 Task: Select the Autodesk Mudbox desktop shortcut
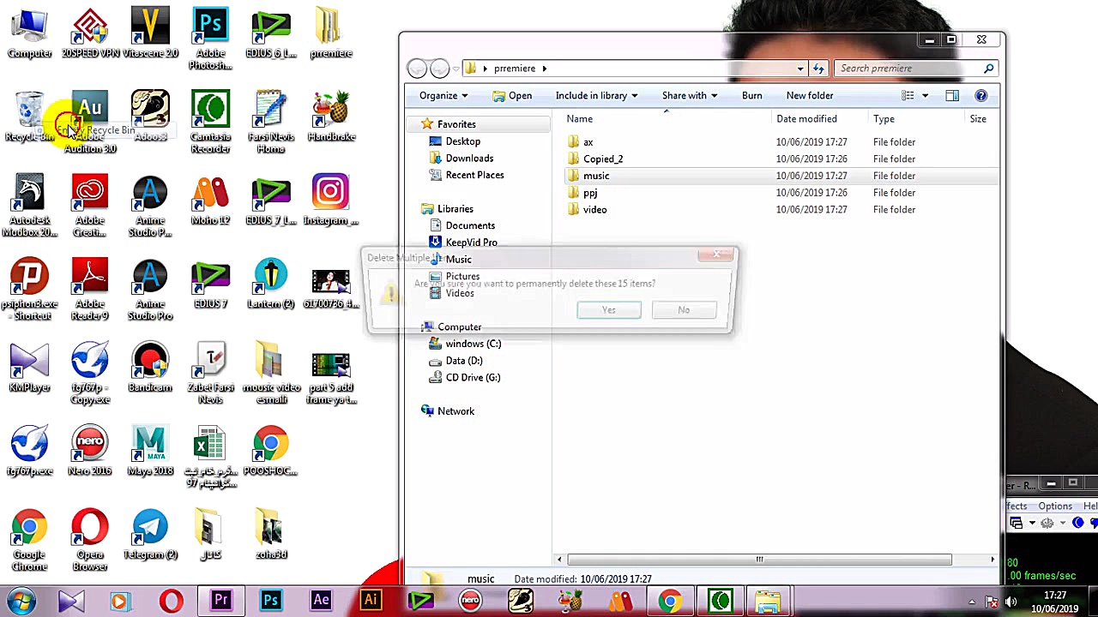click(30, 206)
